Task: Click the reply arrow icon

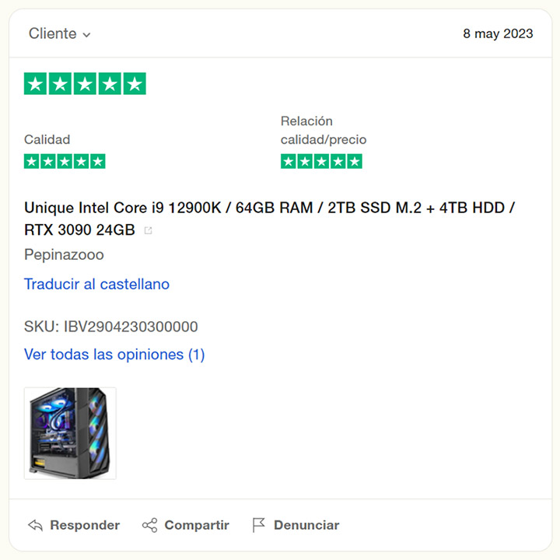Action: tap(35, 525)
